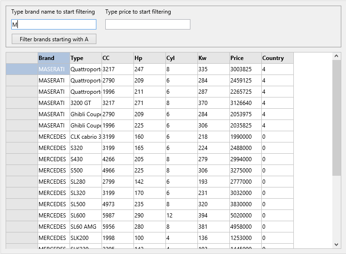Screen dimensions: 346x254
Task: Click price cell 5020000
Action: [246, 215]
